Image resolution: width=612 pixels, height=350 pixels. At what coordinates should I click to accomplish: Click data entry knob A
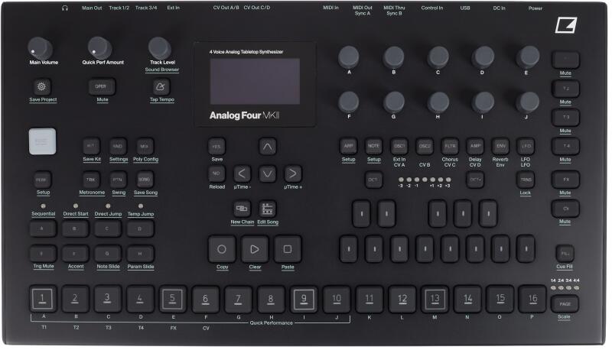coord(349,57)
